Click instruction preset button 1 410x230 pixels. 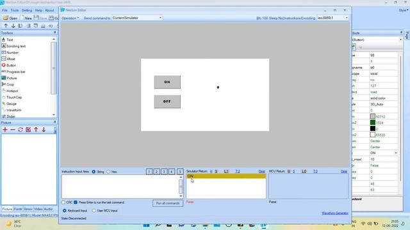coord(149,171)
